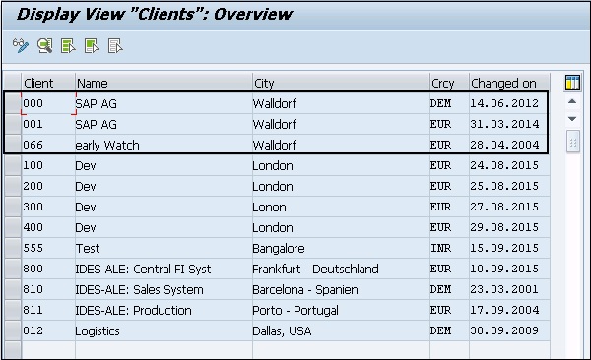This screenshot has width=591, height=360.
Task: Click the Deselect All toolbar icon
Action: (115, 46)
